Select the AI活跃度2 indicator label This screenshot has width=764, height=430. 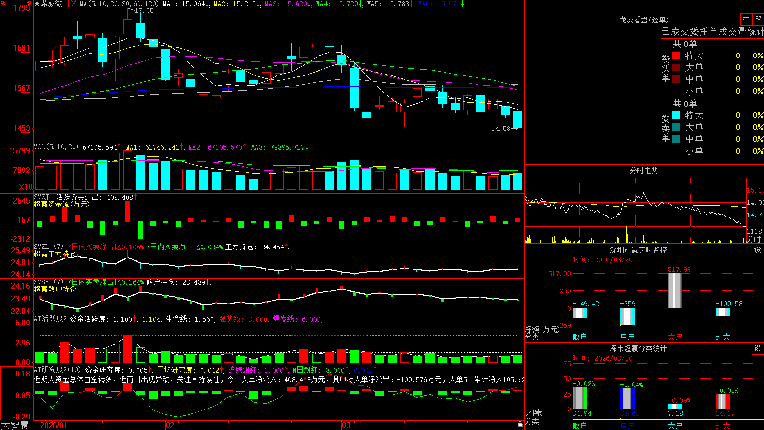[51, 319]
